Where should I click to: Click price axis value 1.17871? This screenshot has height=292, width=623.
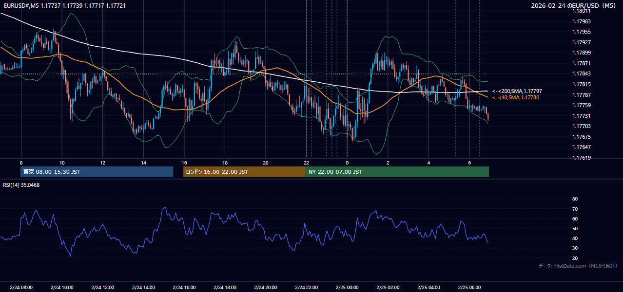point(582,63)
